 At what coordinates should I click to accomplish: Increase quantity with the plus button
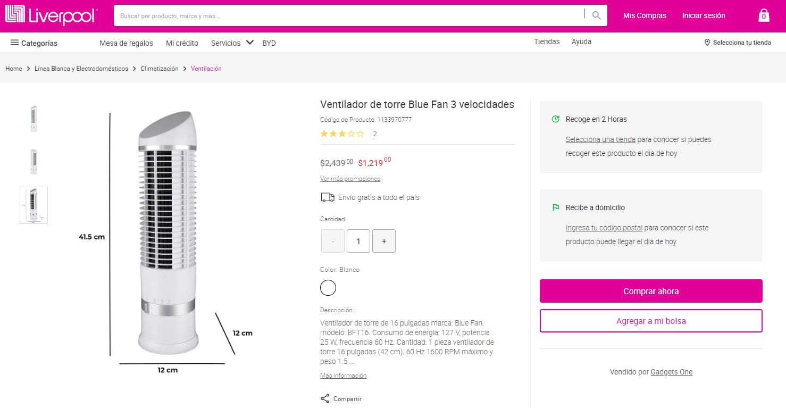coord(384,241)
